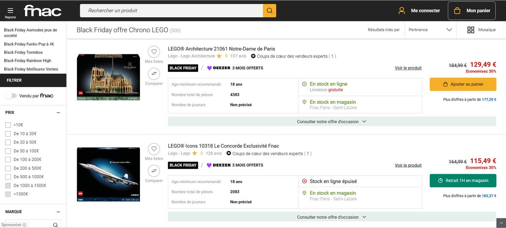Check the De 500 à 1000€ filter
Screen dimensions: 506x228
[8, 177]
